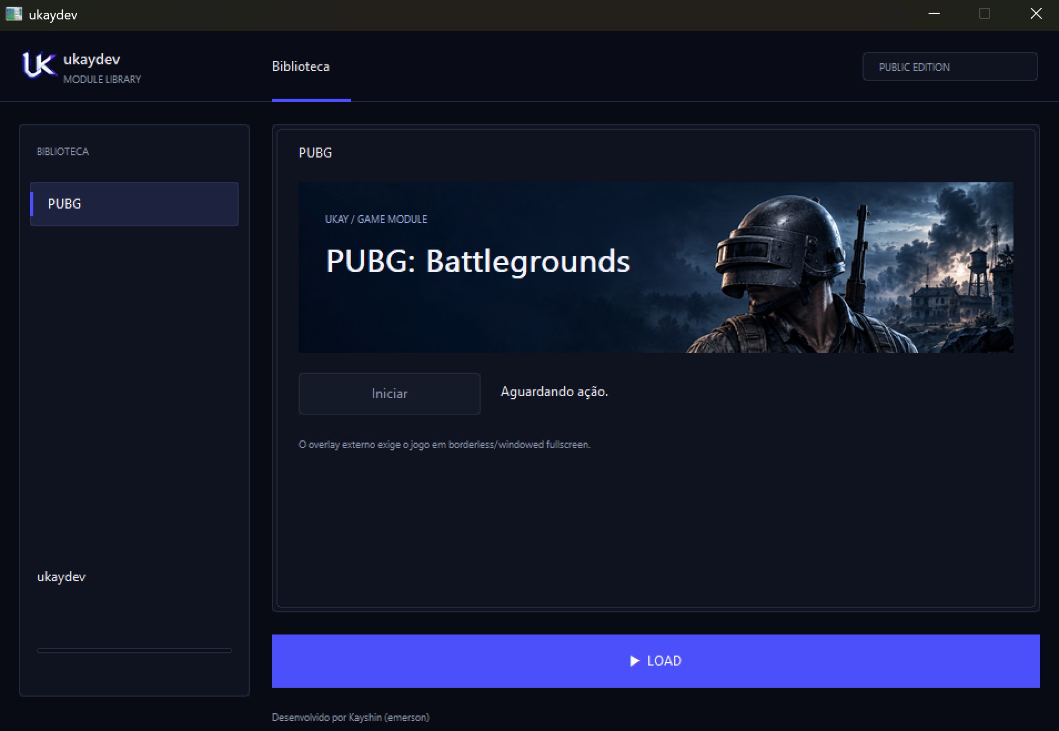Click the sidebar progress bar

(134, 650)
